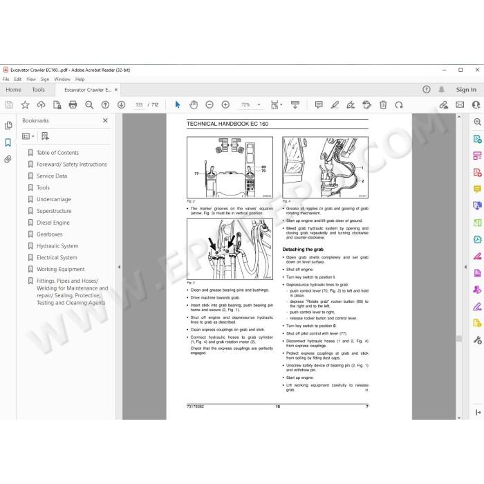Delete with the trash can icon
Viewport: 484px width, 484px height.
383,105
